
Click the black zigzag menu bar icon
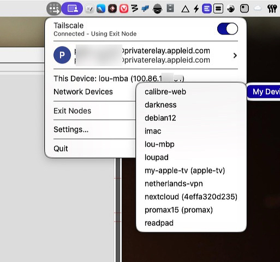tap(134, 9)
